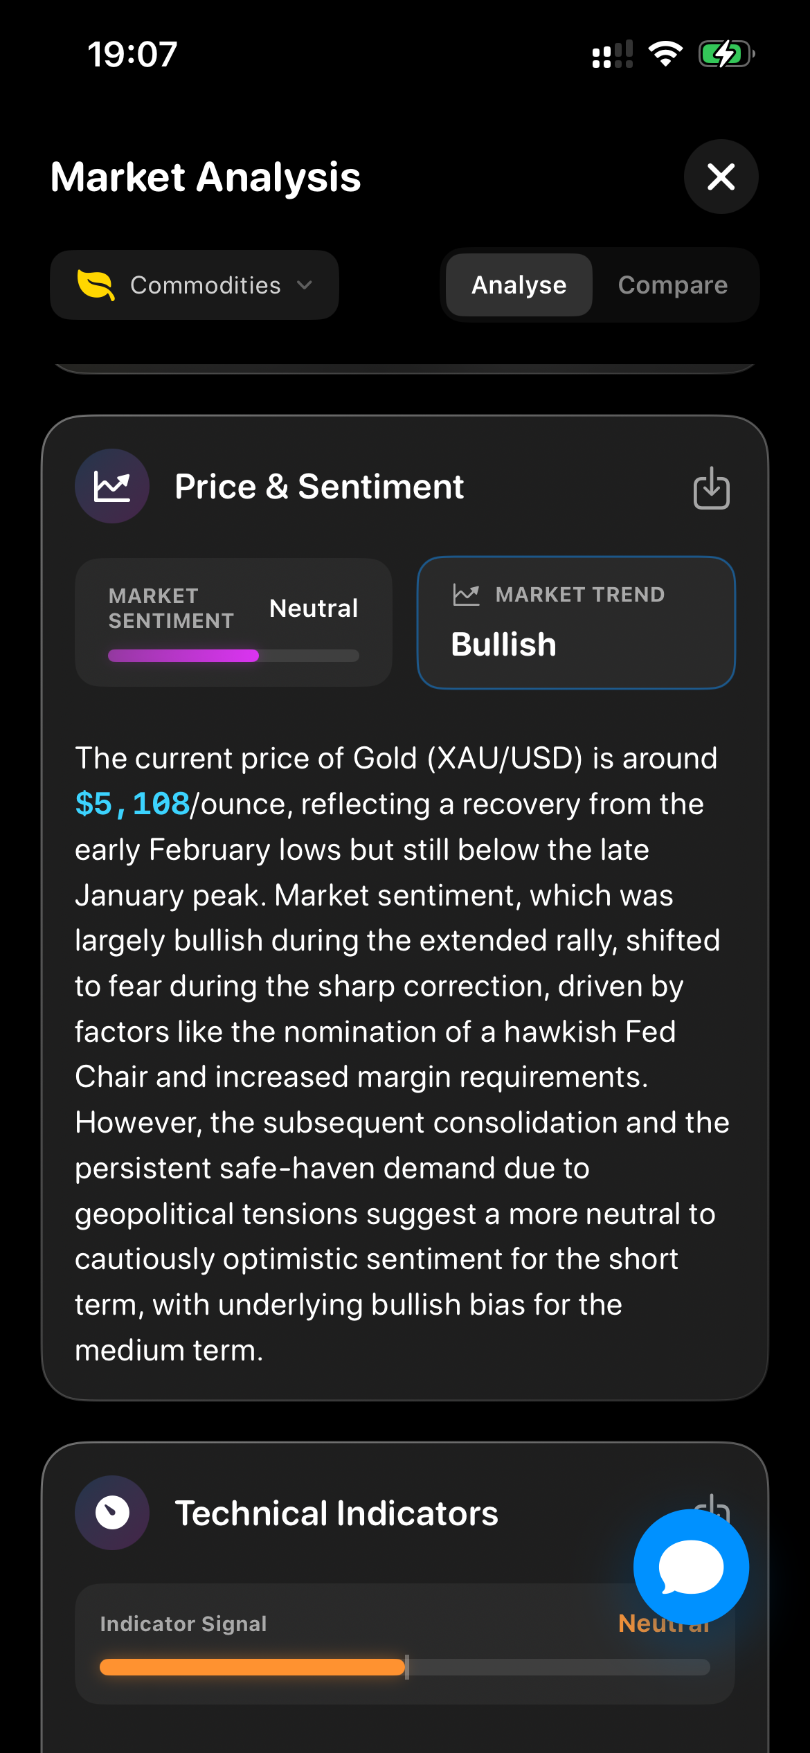Tap the small Market Trend chart icon
Image resolution: width=810 pixels, height=1753 pixels.
pos(466,594)
